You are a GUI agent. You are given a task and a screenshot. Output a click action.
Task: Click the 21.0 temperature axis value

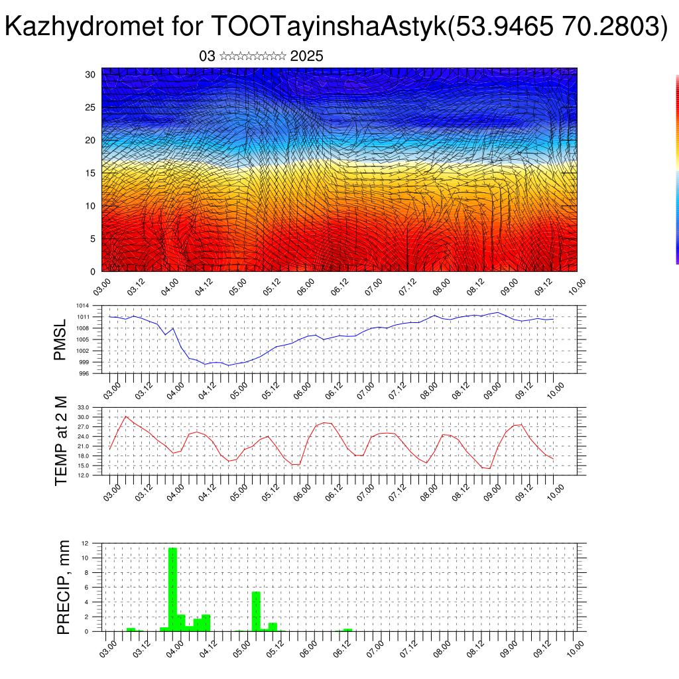[x=83, y=446]
